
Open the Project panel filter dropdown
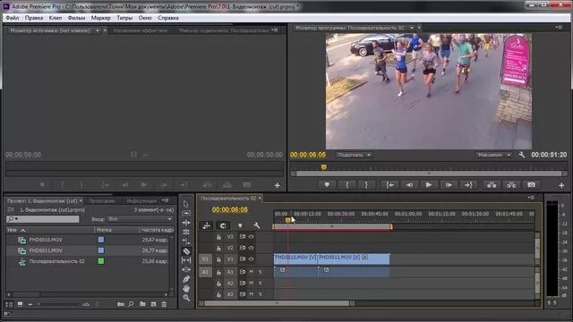click(x=140, y=218)
